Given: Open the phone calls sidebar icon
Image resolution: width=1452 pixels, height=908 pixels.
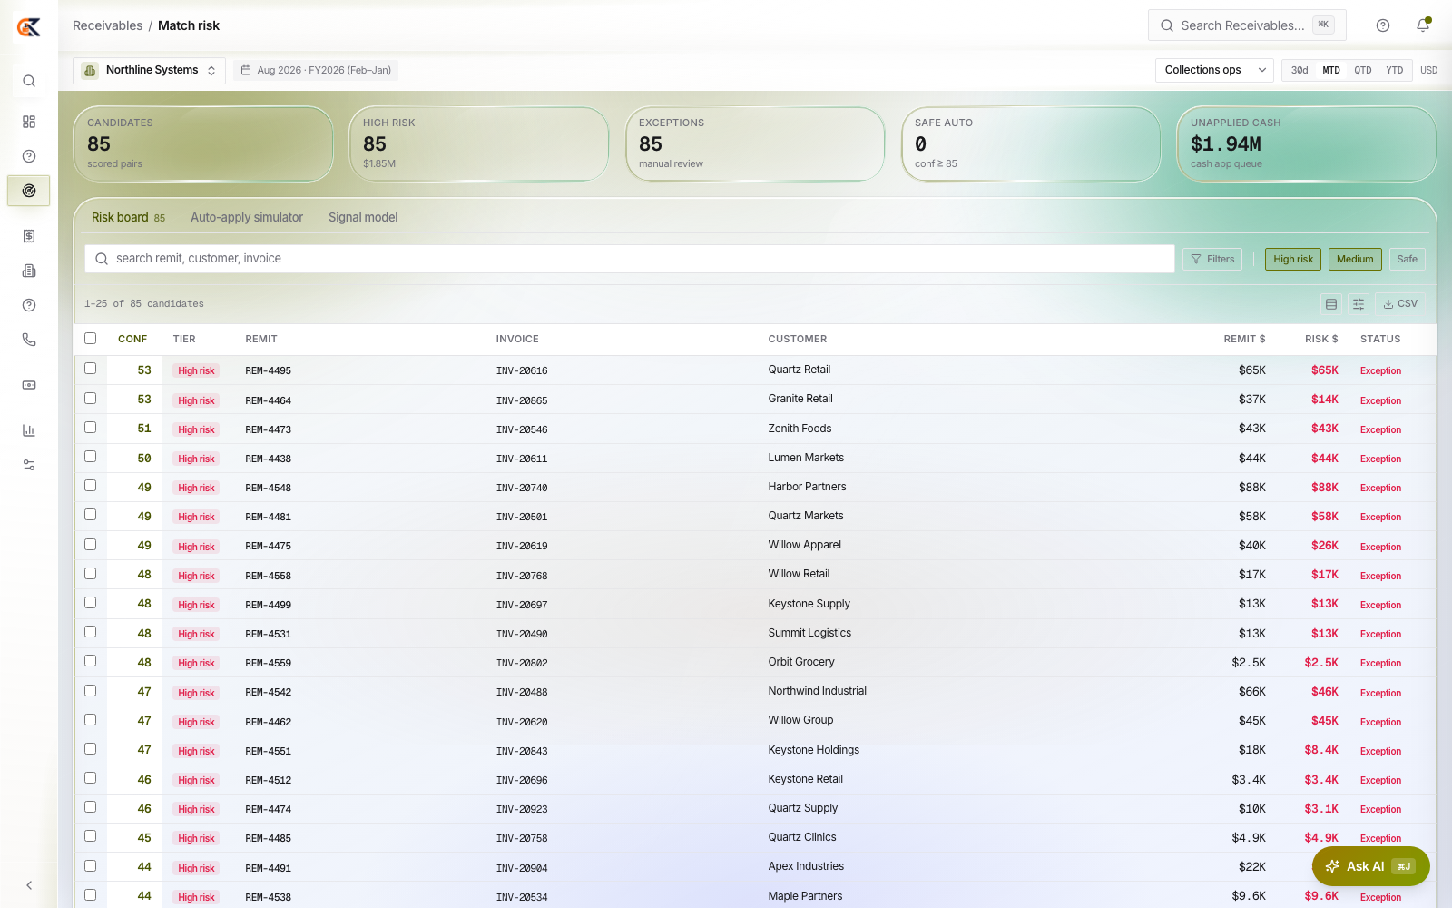Looking at the screenshot, I should (x=29, y=340).
